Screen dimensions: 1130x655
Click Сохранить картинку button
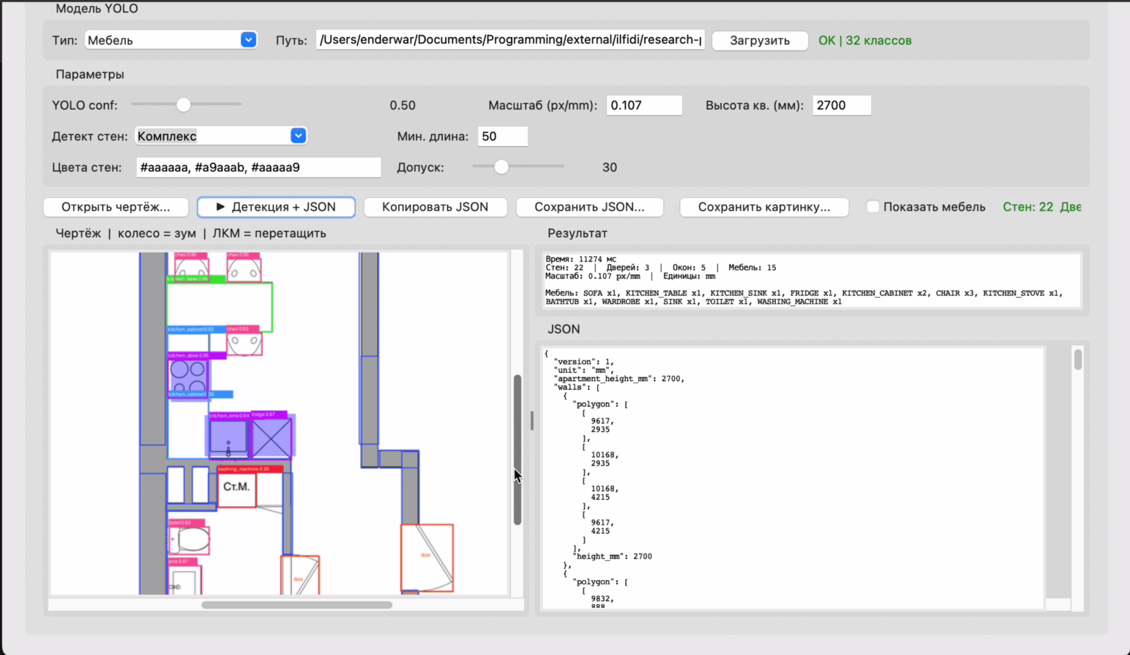pos(764,207)
